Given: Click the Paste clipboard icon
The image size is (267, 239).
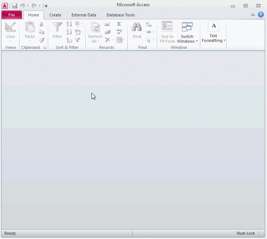Looking at the screenshot, I should (30, 27).
